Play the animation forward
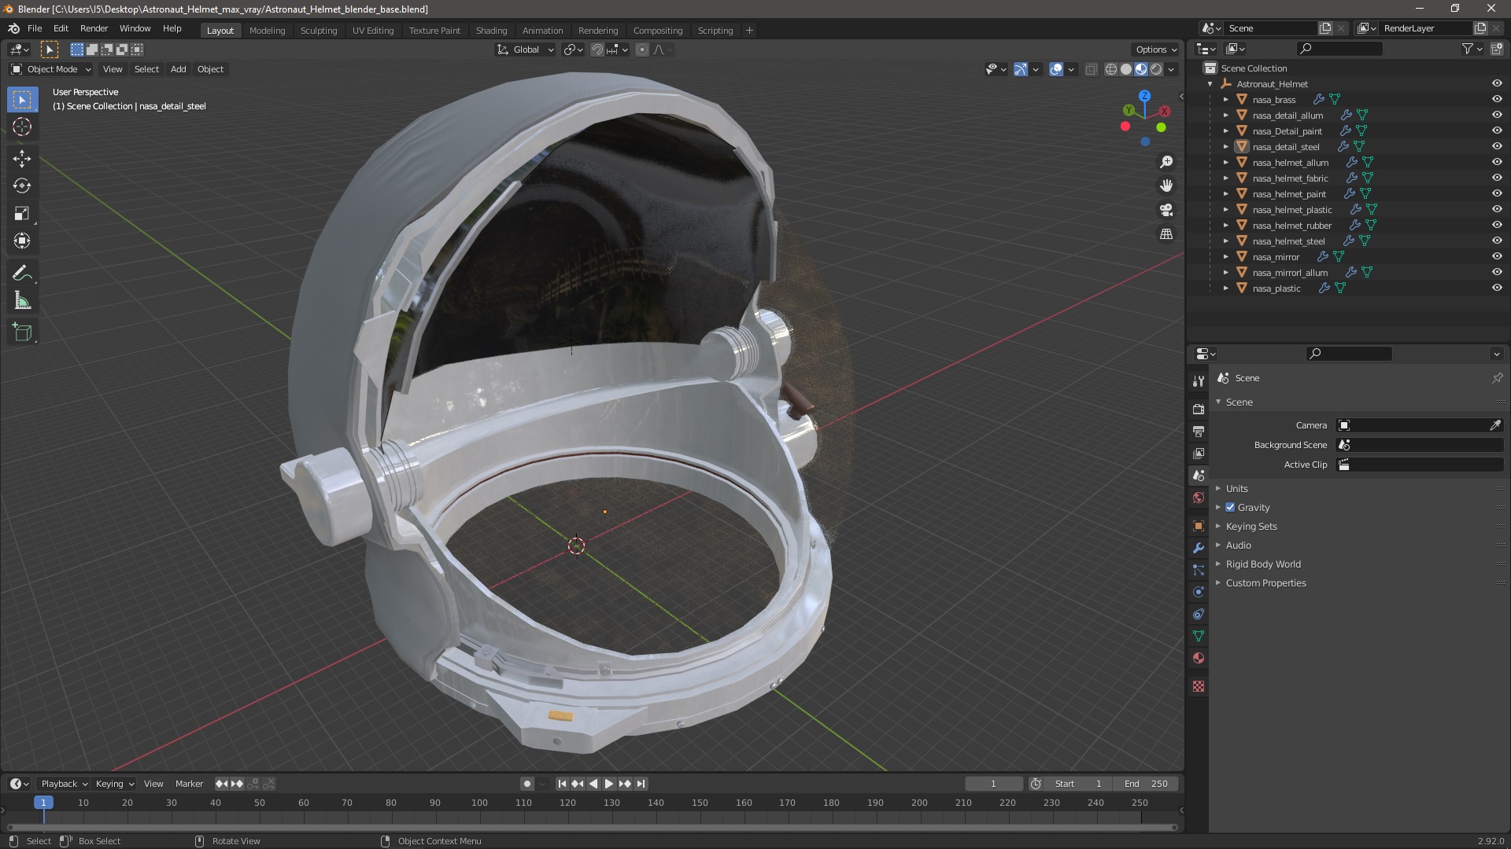Viewport: 1511px width, 849px height. click(608, 784)
